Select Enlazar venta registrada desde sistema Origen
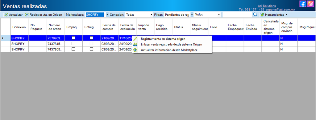Viewport: 316px width, 120px height. (172, 44)
